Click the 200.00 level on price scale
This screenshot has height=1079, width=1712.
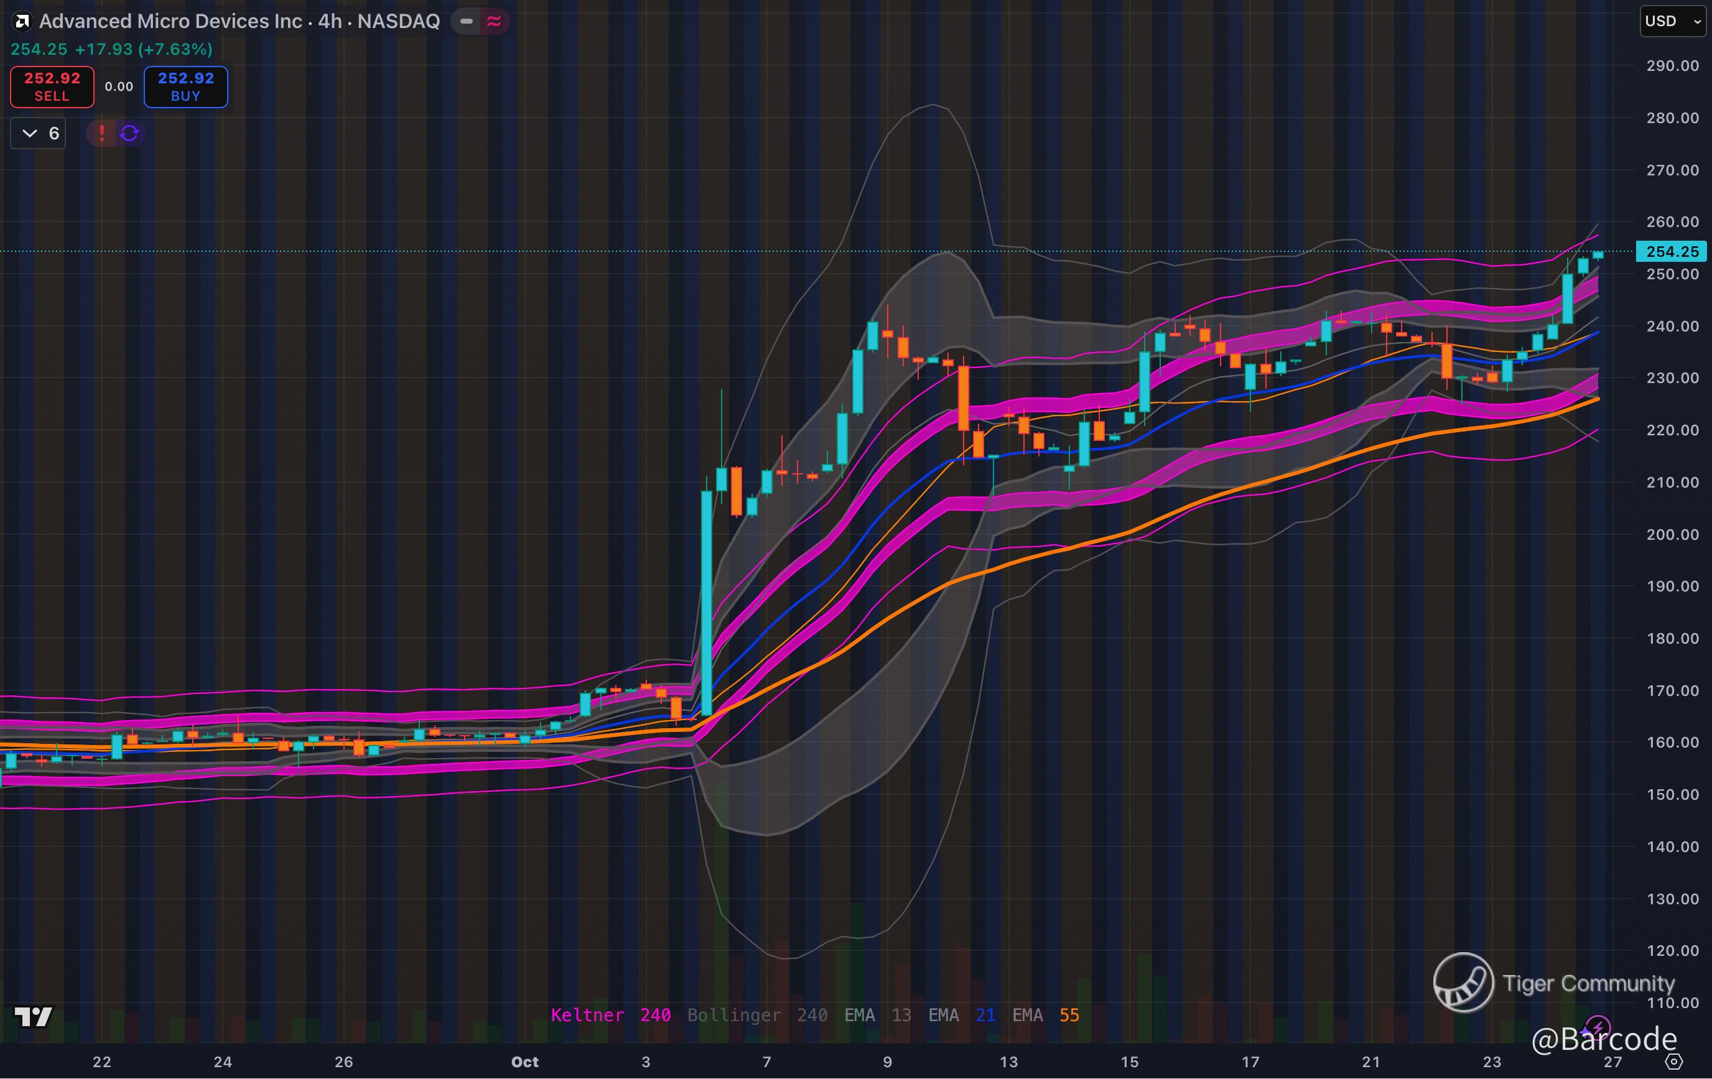[x=1672, y=534]
